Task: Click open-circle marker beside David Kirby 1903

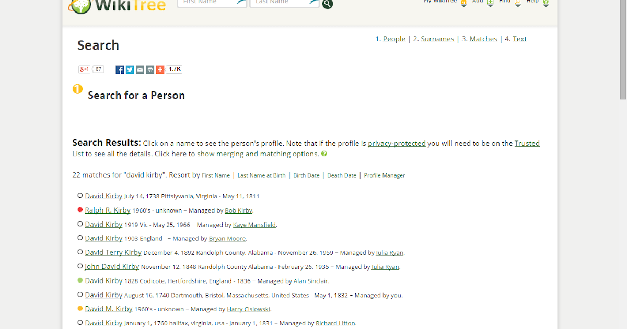Action: tap(80, 238)
